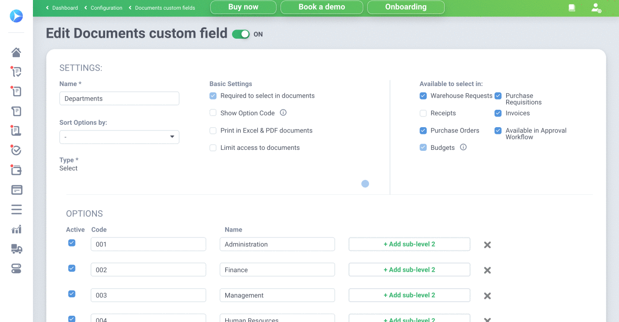The image size is (619, 322).
Task: Click the info icon next to Show Option Code
Action: [x=283, y=113]
